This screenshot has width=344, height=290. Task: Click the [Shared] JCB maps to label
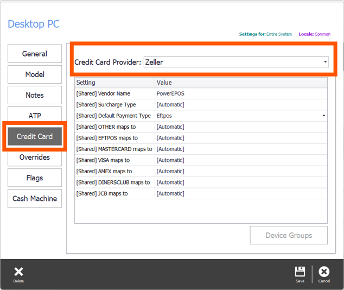102,194
